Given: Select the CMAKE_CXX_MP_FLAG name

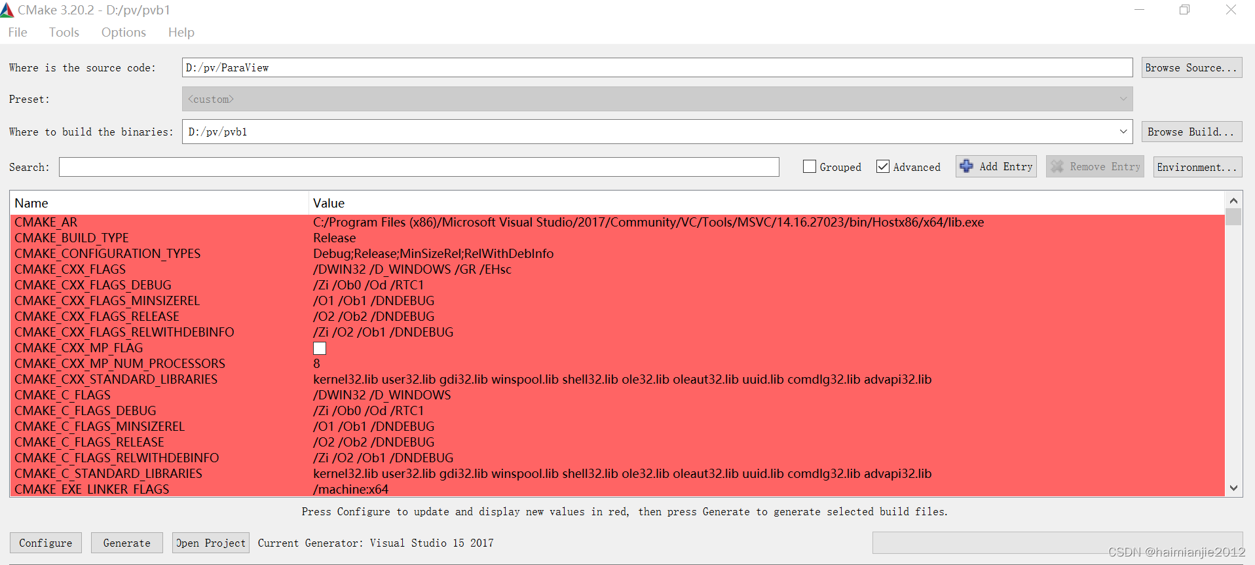Looking at the screenshot, I should 79,348.
